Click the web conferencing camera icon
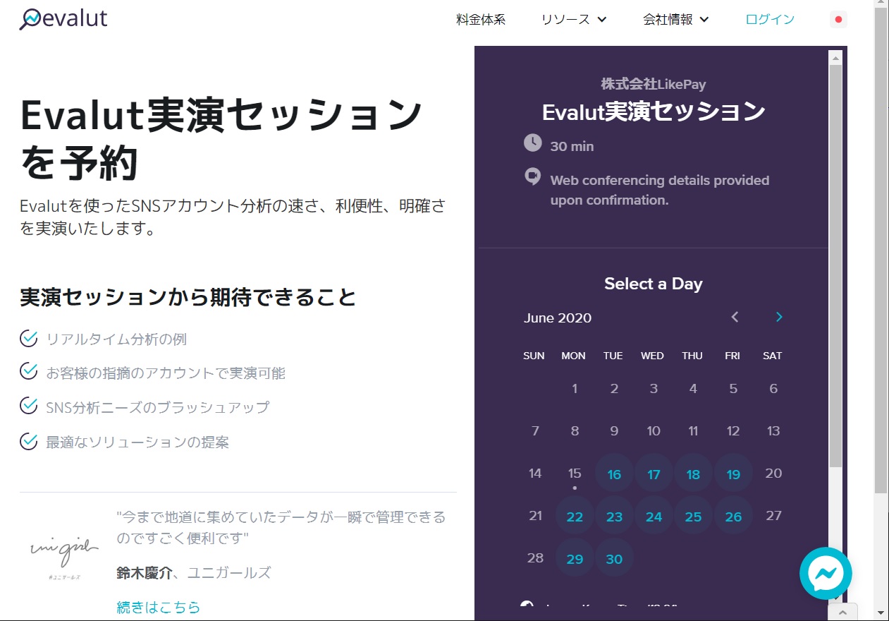Screen dimensions: 889x621 click(532, 176)
